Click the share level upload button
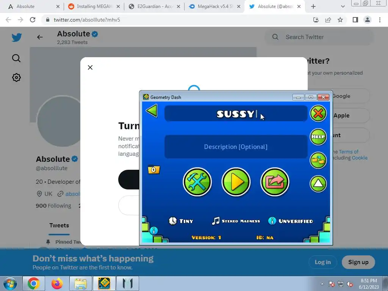 [275, 182]
